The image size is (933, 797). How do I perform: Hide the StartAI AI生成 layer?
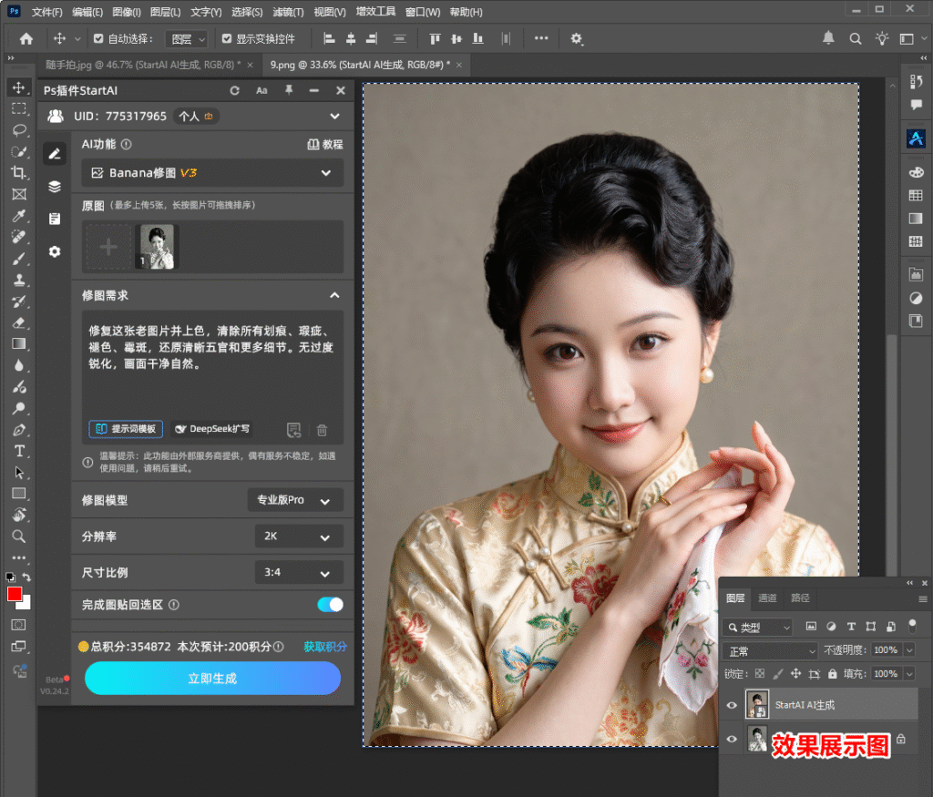(x=732, y=705)
